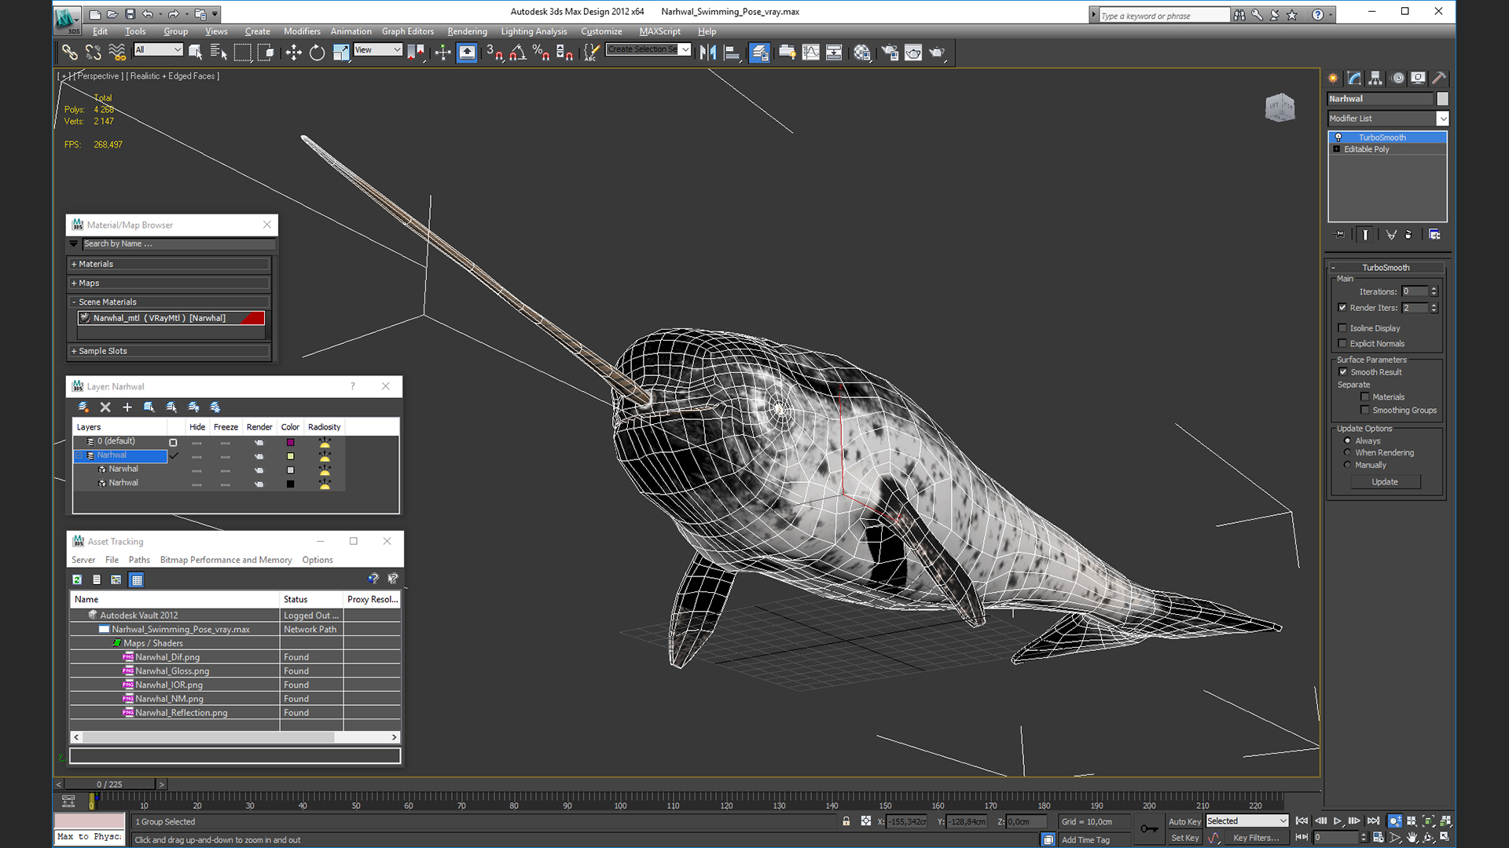Click the TurboSmooth Update button
This screenshot has height=848, width=1509.
[x=1385, y=482]
